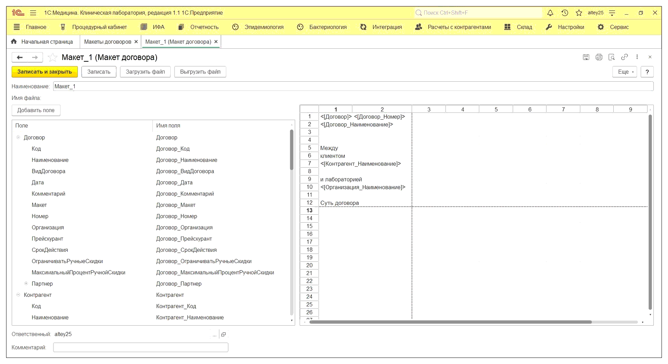Select cell with Суть договора

(339, 203)
